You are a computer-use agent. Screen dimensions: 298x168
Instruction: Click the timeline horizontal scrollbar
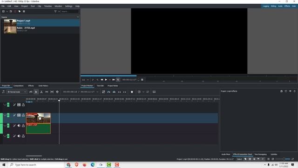(34, 156)
